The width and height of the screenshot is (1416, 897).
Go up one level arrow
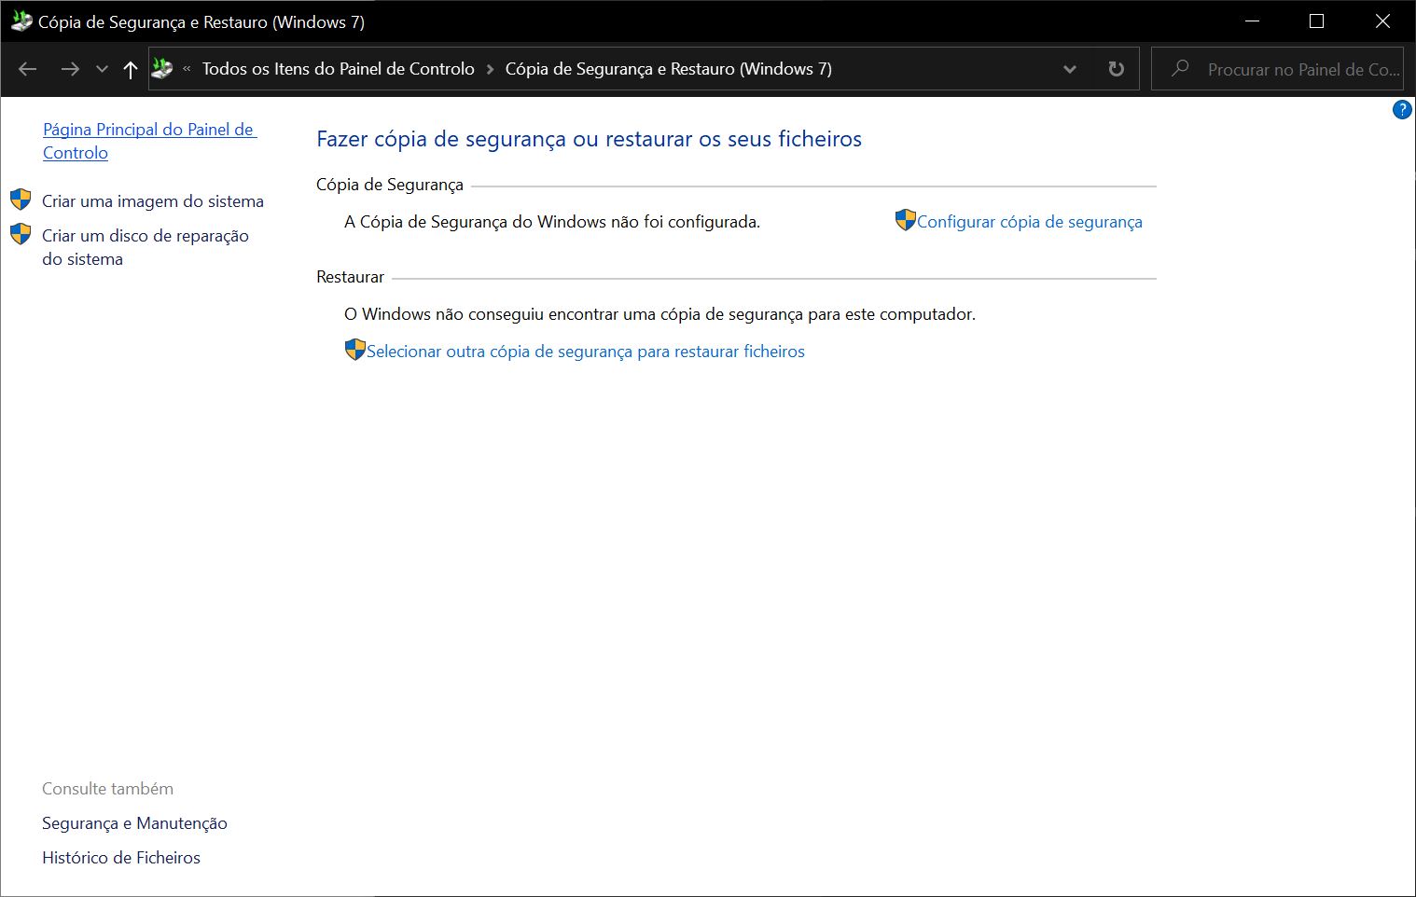(131, 69)
